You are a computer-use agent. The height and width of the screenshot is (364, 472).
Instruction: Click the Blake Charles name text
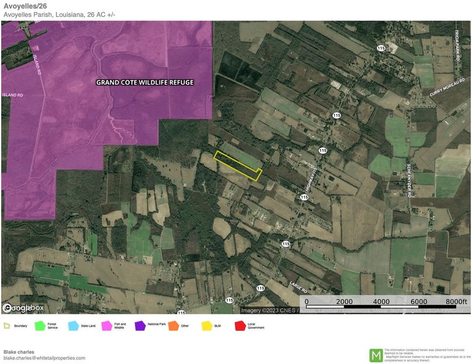[18, 352]
